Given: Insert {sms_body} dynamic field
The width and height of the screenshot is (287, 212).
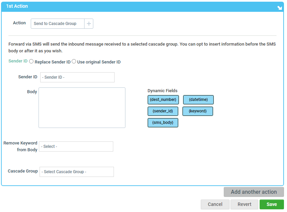Looking at the screenshot, I should pyautogui.click(x=163, y=123).
